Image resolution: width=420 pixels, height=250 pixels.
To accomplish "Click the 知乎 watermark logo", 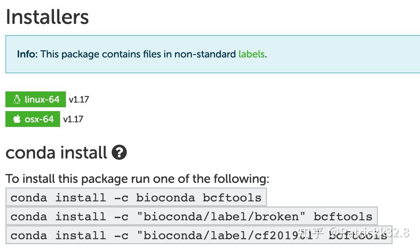I will click(311, 232).
